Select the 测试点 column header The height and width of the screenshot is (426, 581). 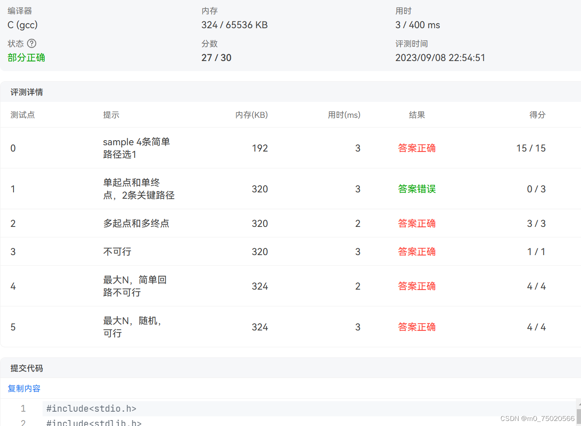click(x=22, y=114)
